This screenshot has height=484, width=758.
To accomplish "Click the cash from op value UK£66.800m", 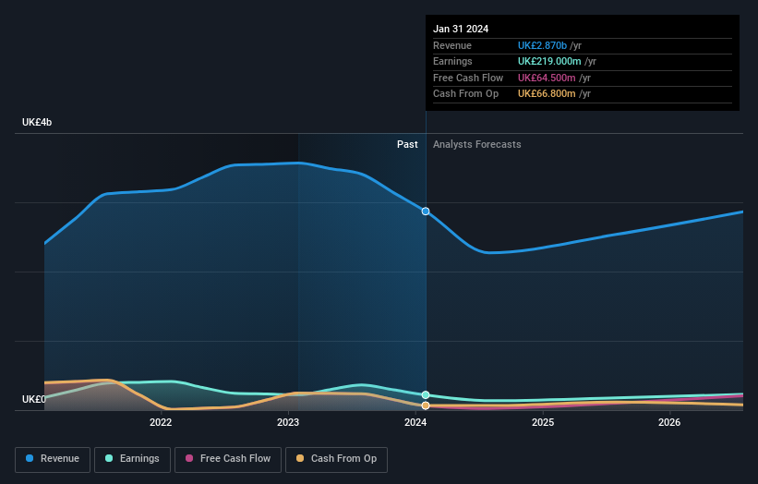I will tap(547, 94).
